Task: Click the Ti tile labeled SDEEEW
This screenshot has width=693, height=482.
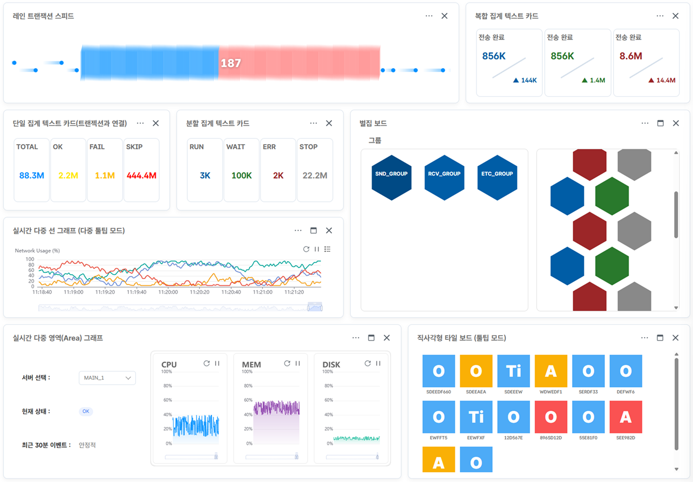Action: pos(514,371)
